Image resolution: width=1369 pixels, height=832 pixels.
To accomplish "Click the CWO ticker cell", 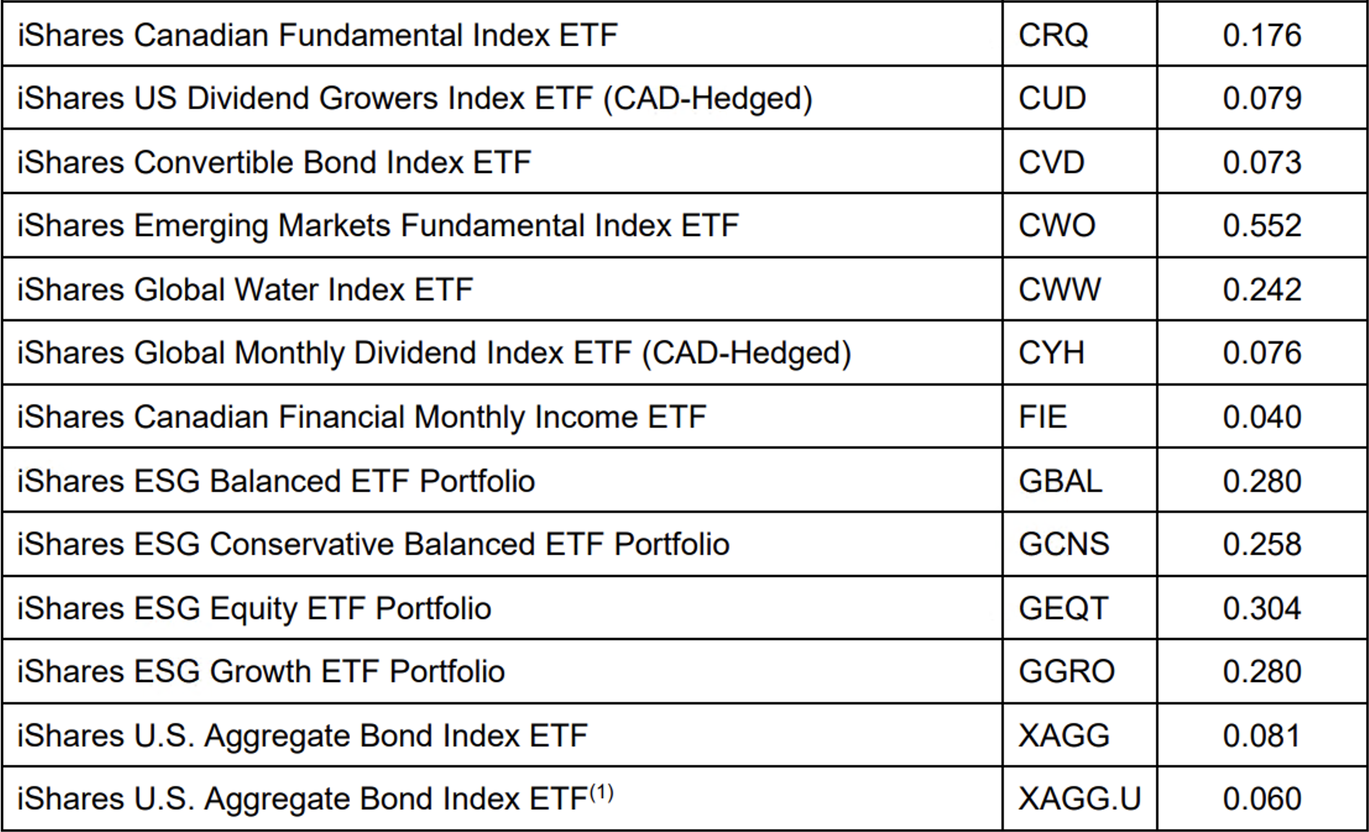I will (x=1057, y=226).
